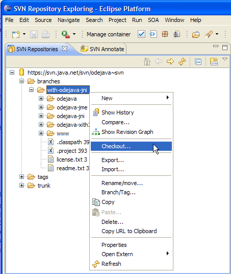This screenshot has width=231, height=274.
Task: Open the Navigate menu
Action: tap(69, 20)
